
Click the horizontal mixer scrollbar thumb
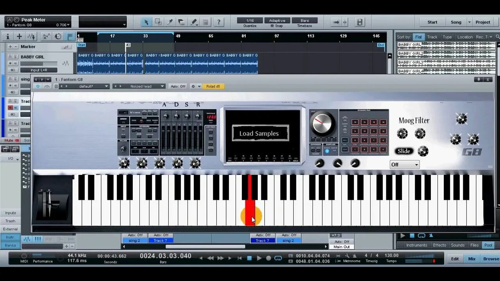click(x=205, y=247)
